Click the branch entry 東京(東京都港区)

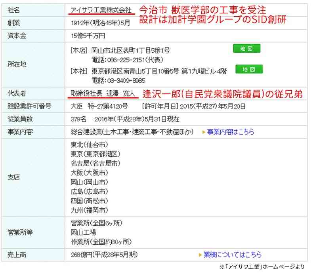click(95, 154)
